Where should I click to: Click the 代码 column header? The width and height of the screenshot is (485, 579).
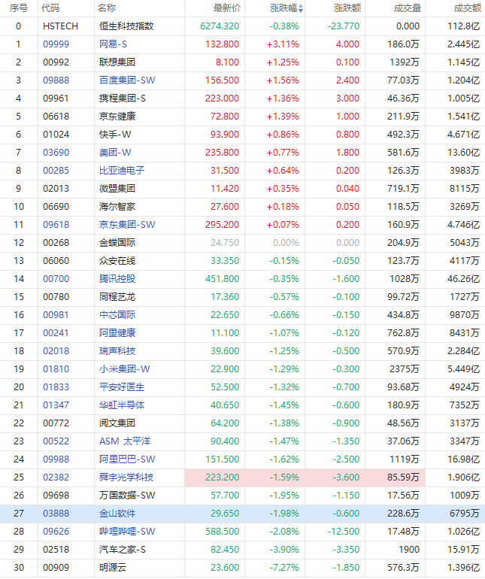[x=50, y=8]
